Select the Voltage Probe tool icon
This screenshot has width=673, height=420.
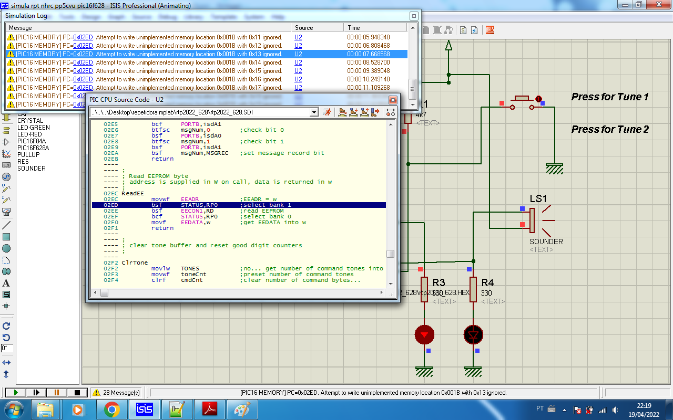pos(6,188)
